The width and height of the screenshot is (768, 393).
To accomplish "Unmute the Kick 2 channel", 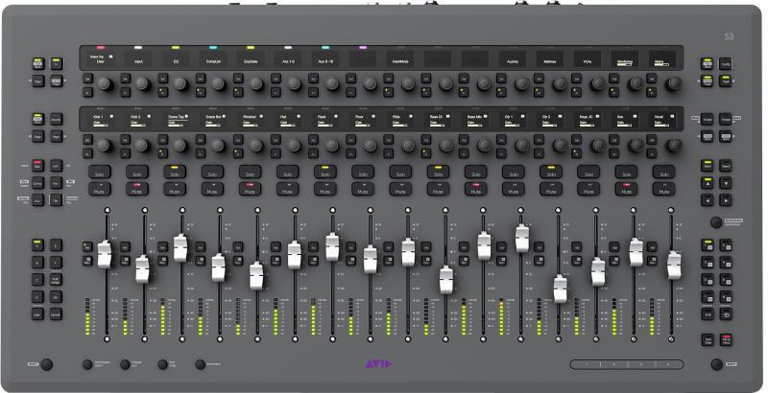I will coord(136,191).
